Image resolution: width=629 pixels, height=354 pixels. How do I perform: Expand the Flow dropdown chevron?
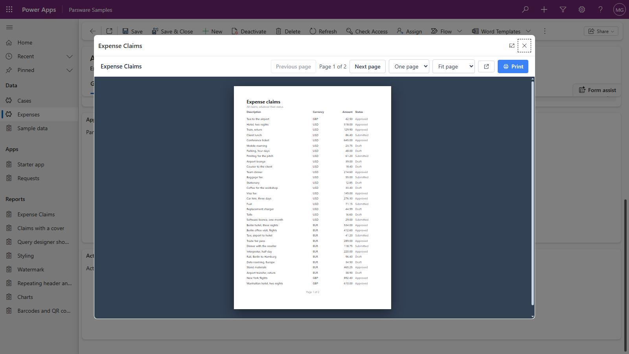point(460,31)
